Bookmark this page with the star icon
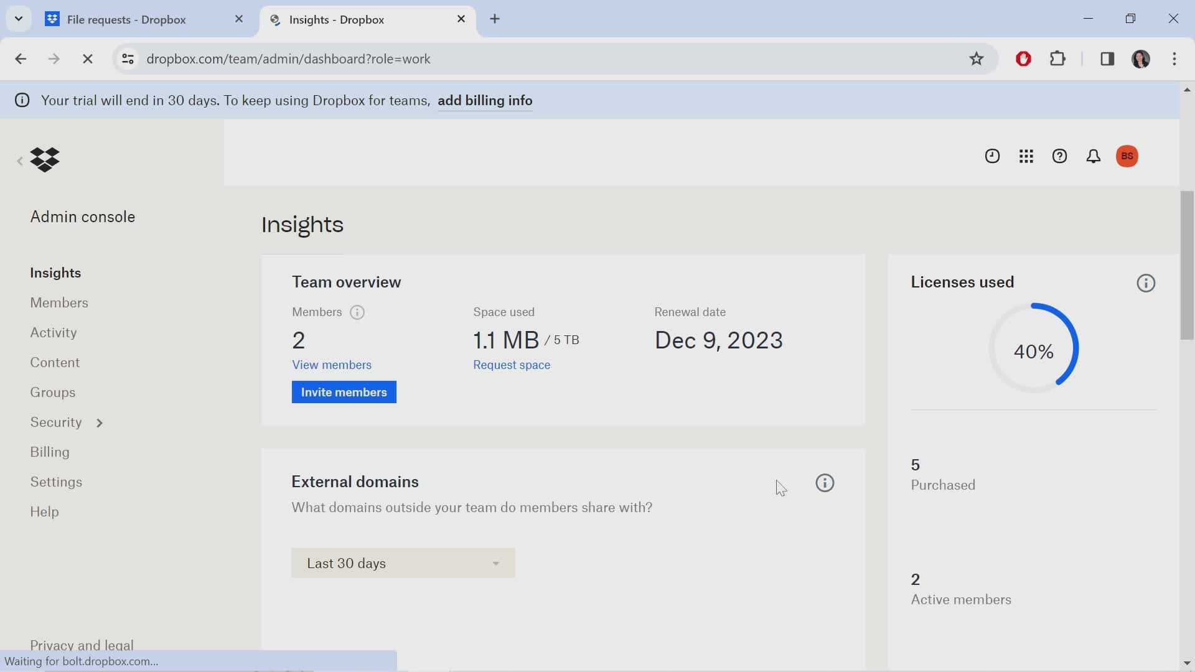The image size is (1195, 672). click(x=977, y=58)
